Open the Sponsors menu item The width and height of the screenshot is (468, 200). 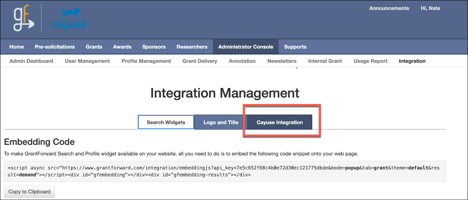[x=154, y=47]
